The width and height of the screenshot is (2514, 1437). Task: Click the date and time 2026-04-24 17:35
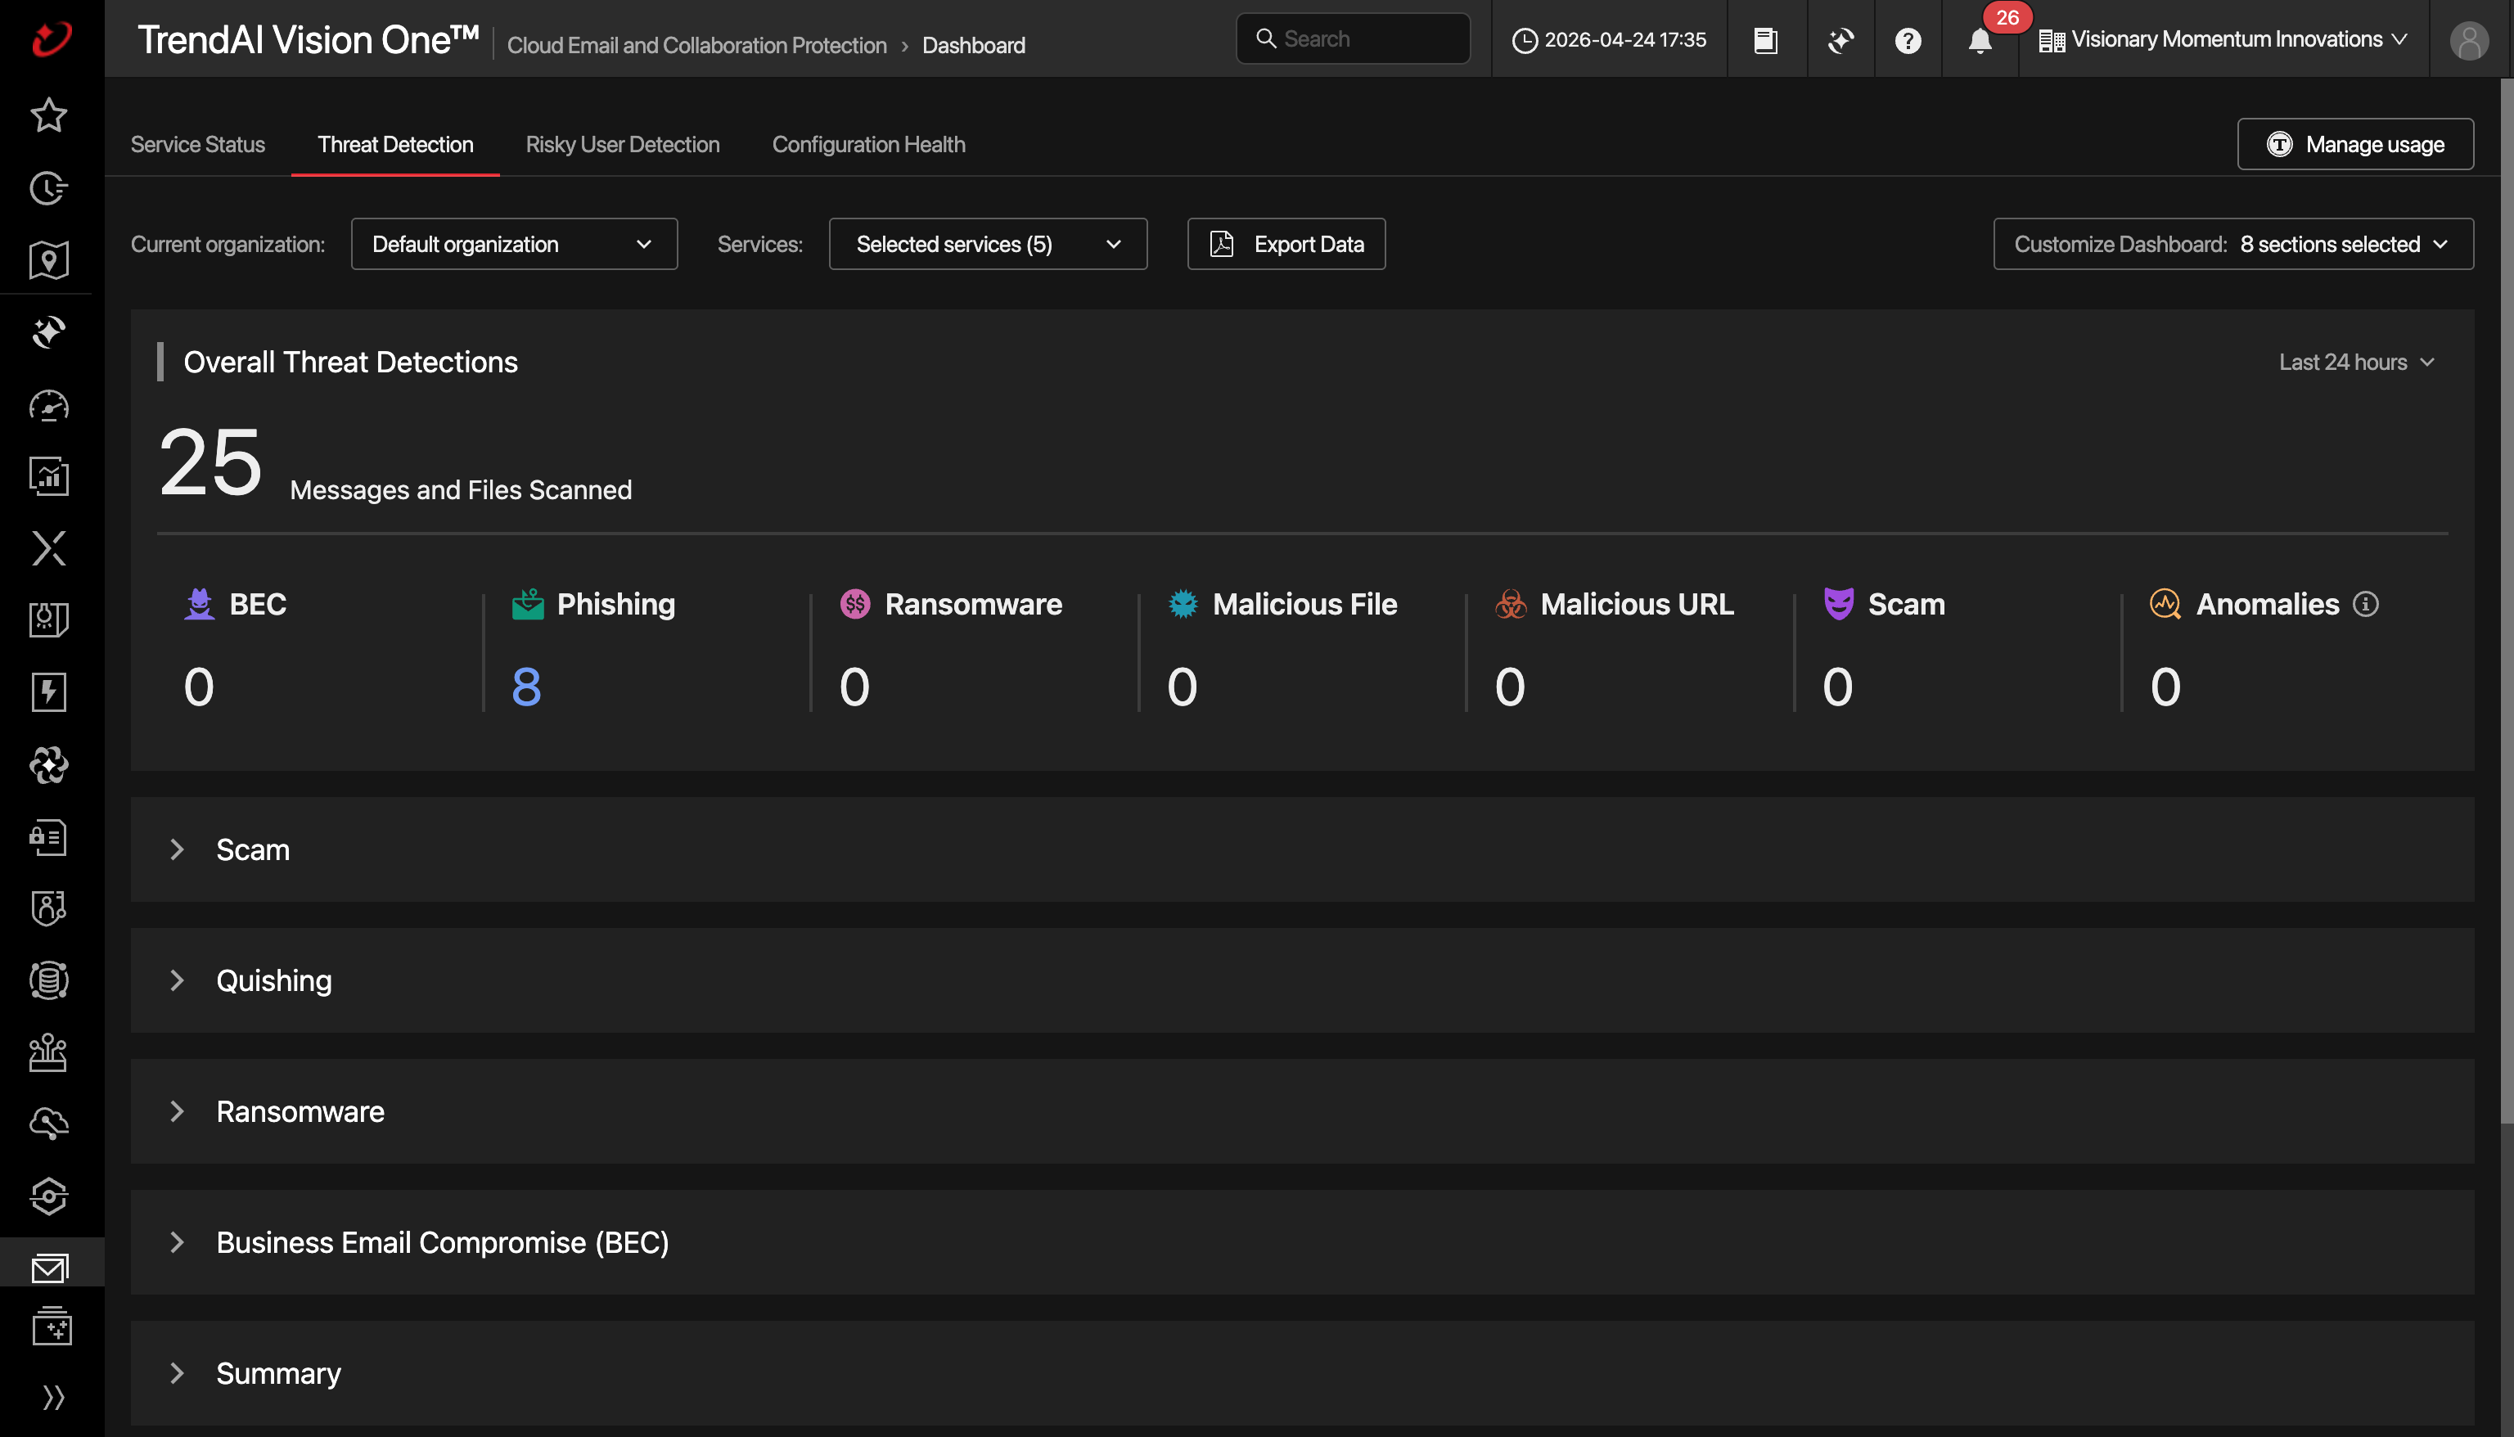[1609, 40]
